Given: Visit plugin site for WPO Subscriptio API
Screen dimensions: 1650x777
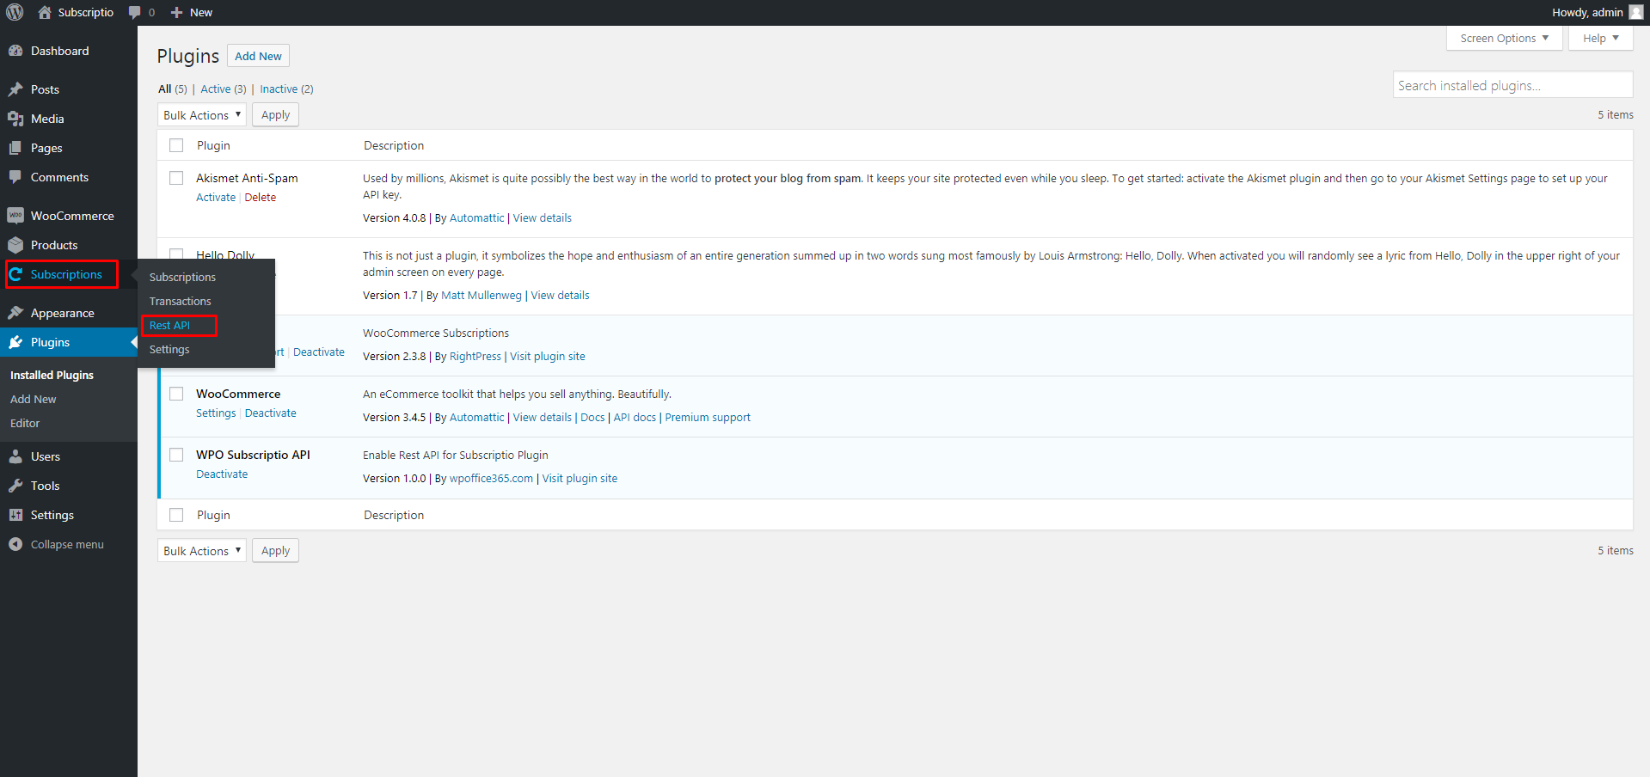Looking at the screenshot, I should pos(580,479).
